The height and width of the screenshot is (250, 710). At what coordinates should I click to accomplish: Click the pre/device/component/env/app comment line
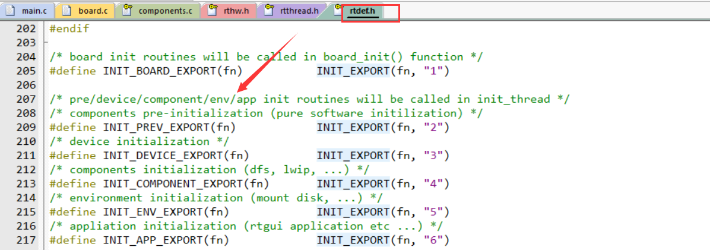(309, 99)
